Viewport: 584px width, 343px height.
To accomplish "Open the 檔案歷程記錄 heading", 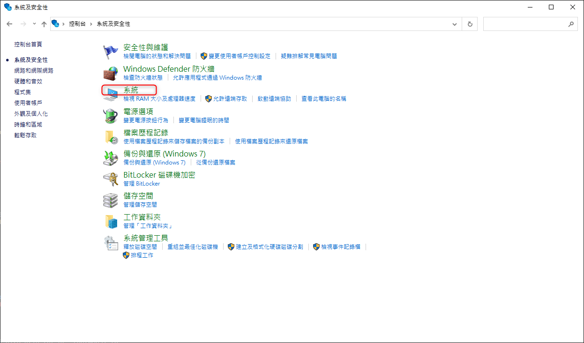I will pos(146,133).
